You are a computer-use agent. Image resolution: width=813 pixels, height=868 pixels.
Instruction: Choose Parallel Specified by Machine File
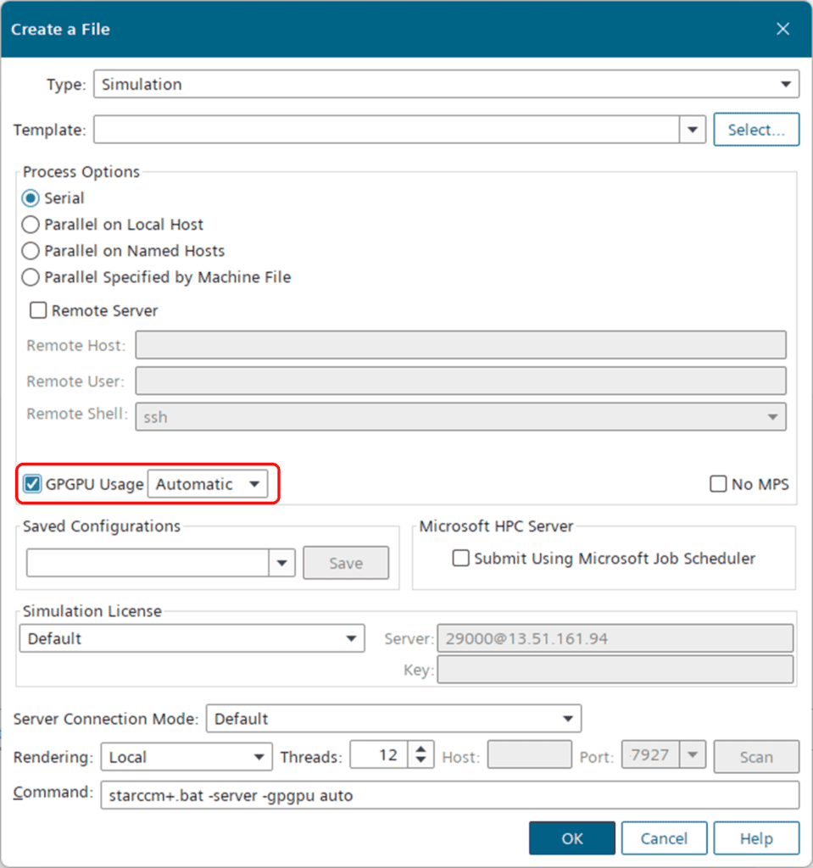[x=31, y=277]
